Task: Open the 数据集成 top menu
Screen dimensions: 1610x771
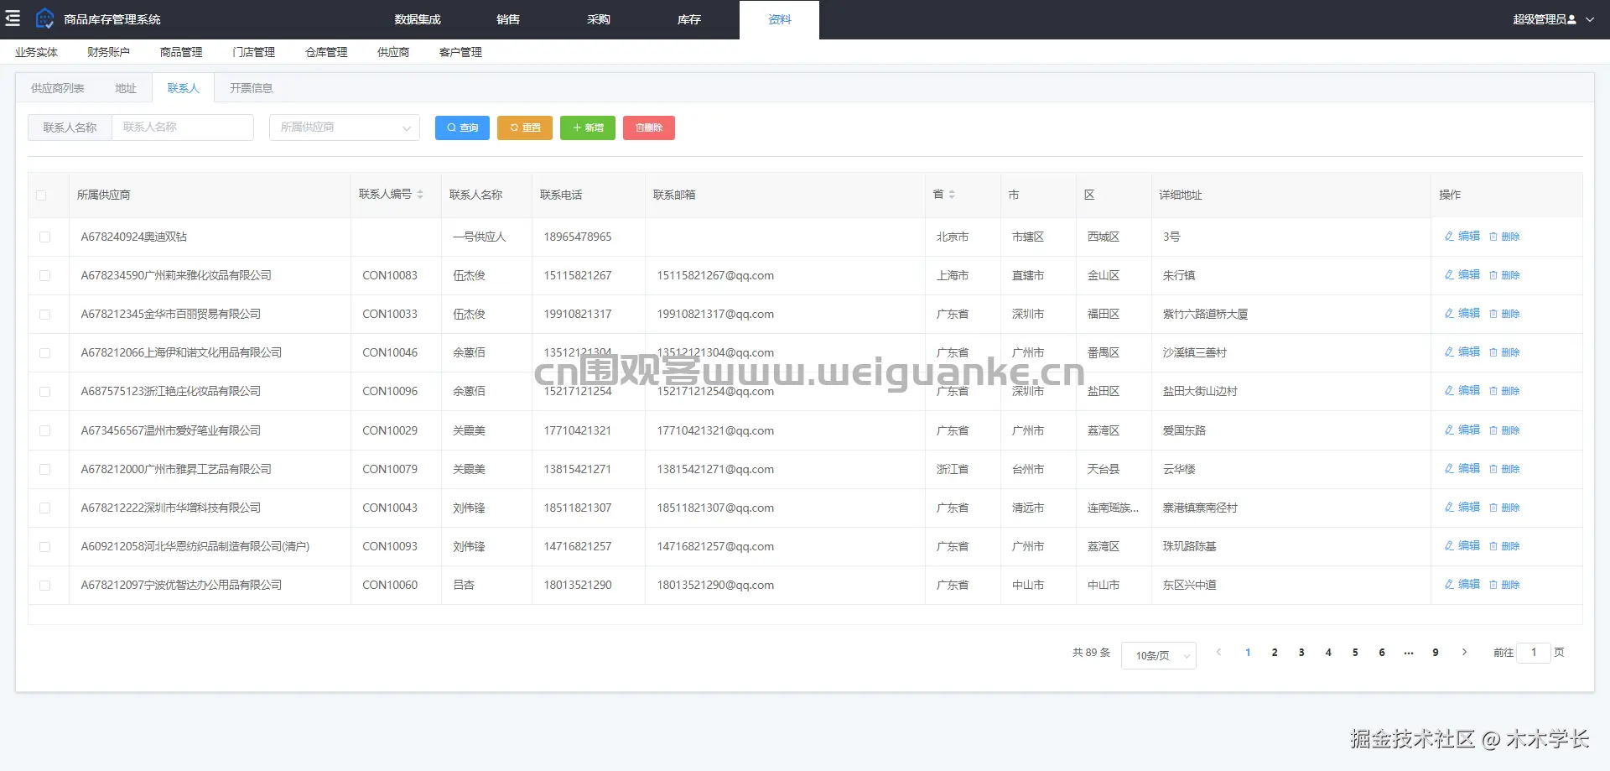Action: tap(418, 19)
